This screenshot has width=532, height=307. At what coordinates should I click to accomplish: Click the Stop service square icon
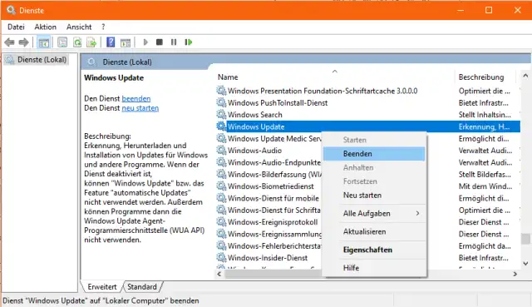[x=160, y=42]
